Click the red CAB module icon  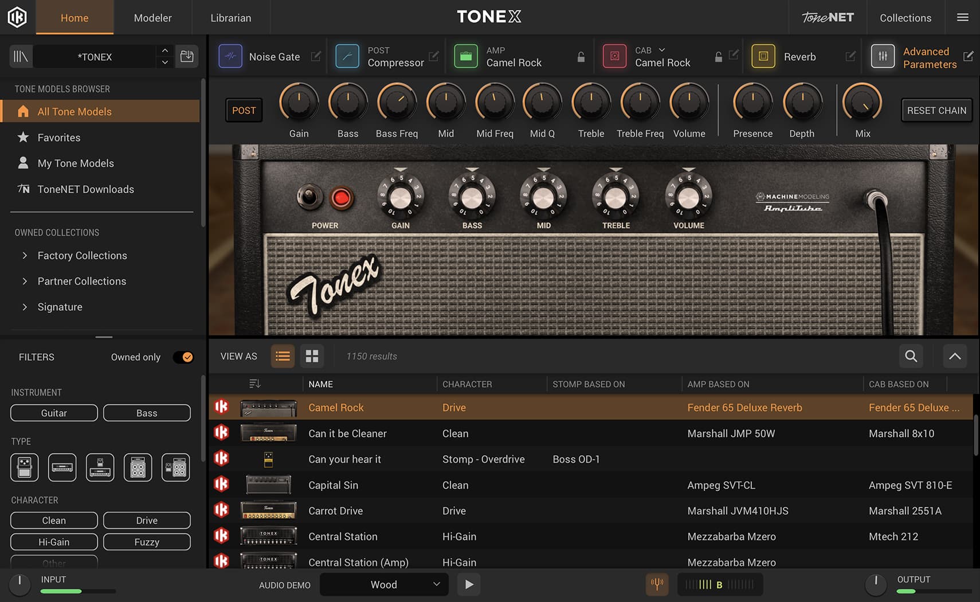tap(614, 57)
